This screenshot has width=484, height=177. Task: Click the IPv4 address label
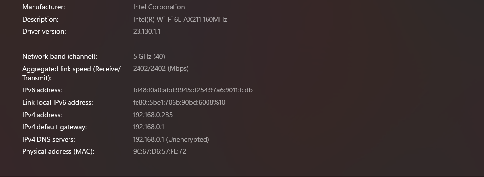42,115
